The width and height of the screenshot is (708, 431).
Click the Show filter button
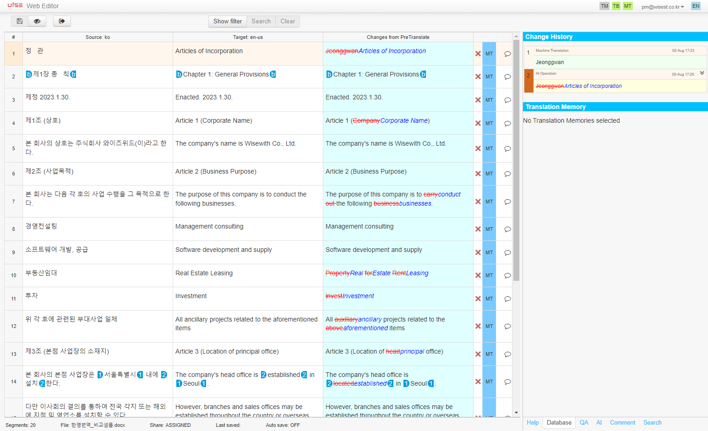point(228,21)
